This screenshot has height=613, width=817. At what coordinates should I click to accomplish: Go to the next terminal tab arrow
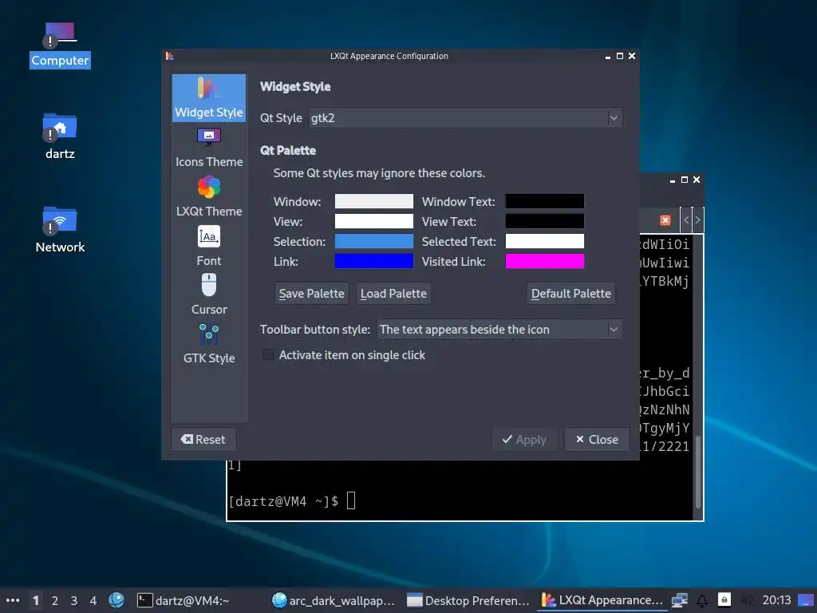[697, 220]
